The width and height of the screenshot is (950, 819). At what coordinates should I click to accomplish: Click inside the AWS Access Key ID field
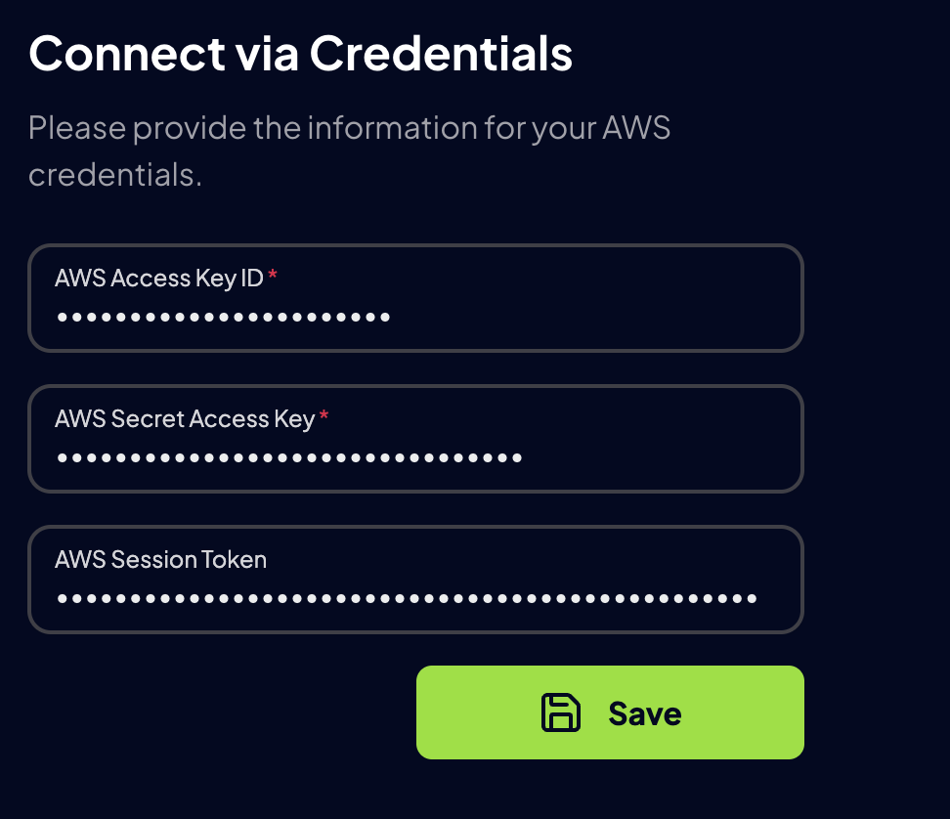point(415,316)
